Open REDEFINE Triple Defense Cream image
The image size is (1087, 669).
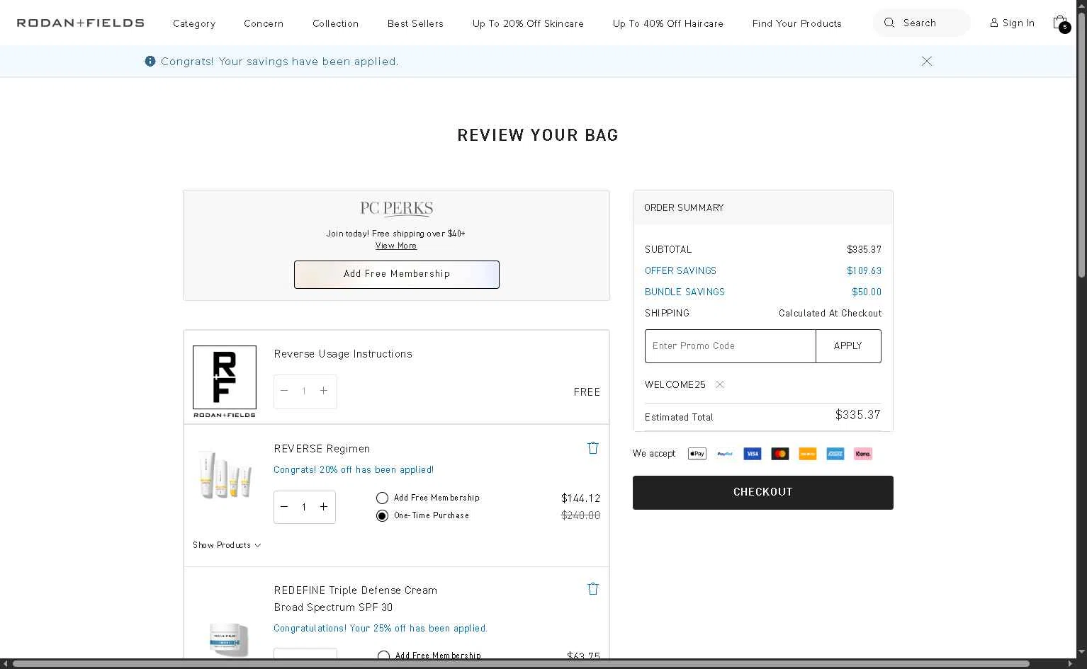coord(228,639)
